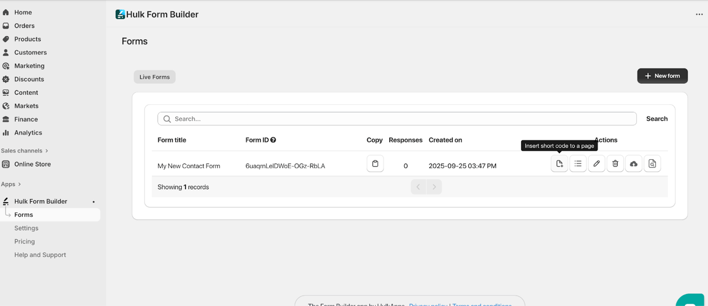Navigate to Online Store sales channel
The image size is (708, 306).
pos(32,164)
